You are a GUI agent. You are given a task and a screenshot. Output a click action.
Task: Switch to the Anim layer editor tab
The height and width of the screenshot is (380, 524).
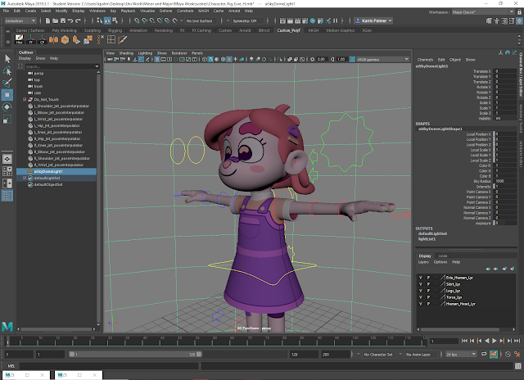click(x=443, y=256)
